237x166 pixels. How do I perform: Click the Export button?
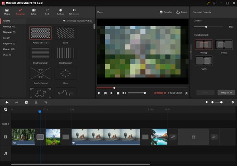(182, 12)
